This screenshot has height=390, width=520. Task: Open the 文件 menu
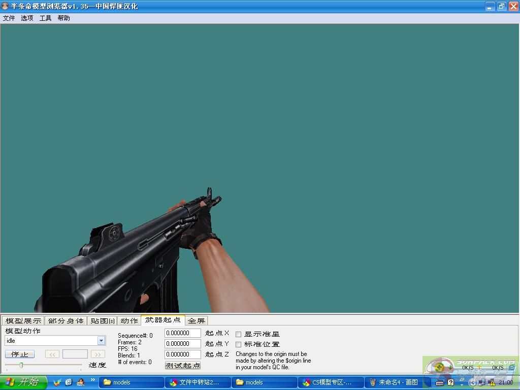(x=9, y=18)
